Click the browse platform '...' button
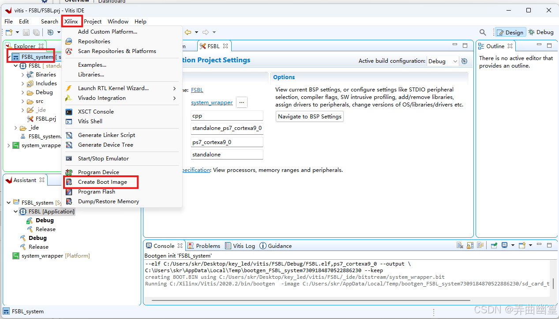 (x=241, y=102)
